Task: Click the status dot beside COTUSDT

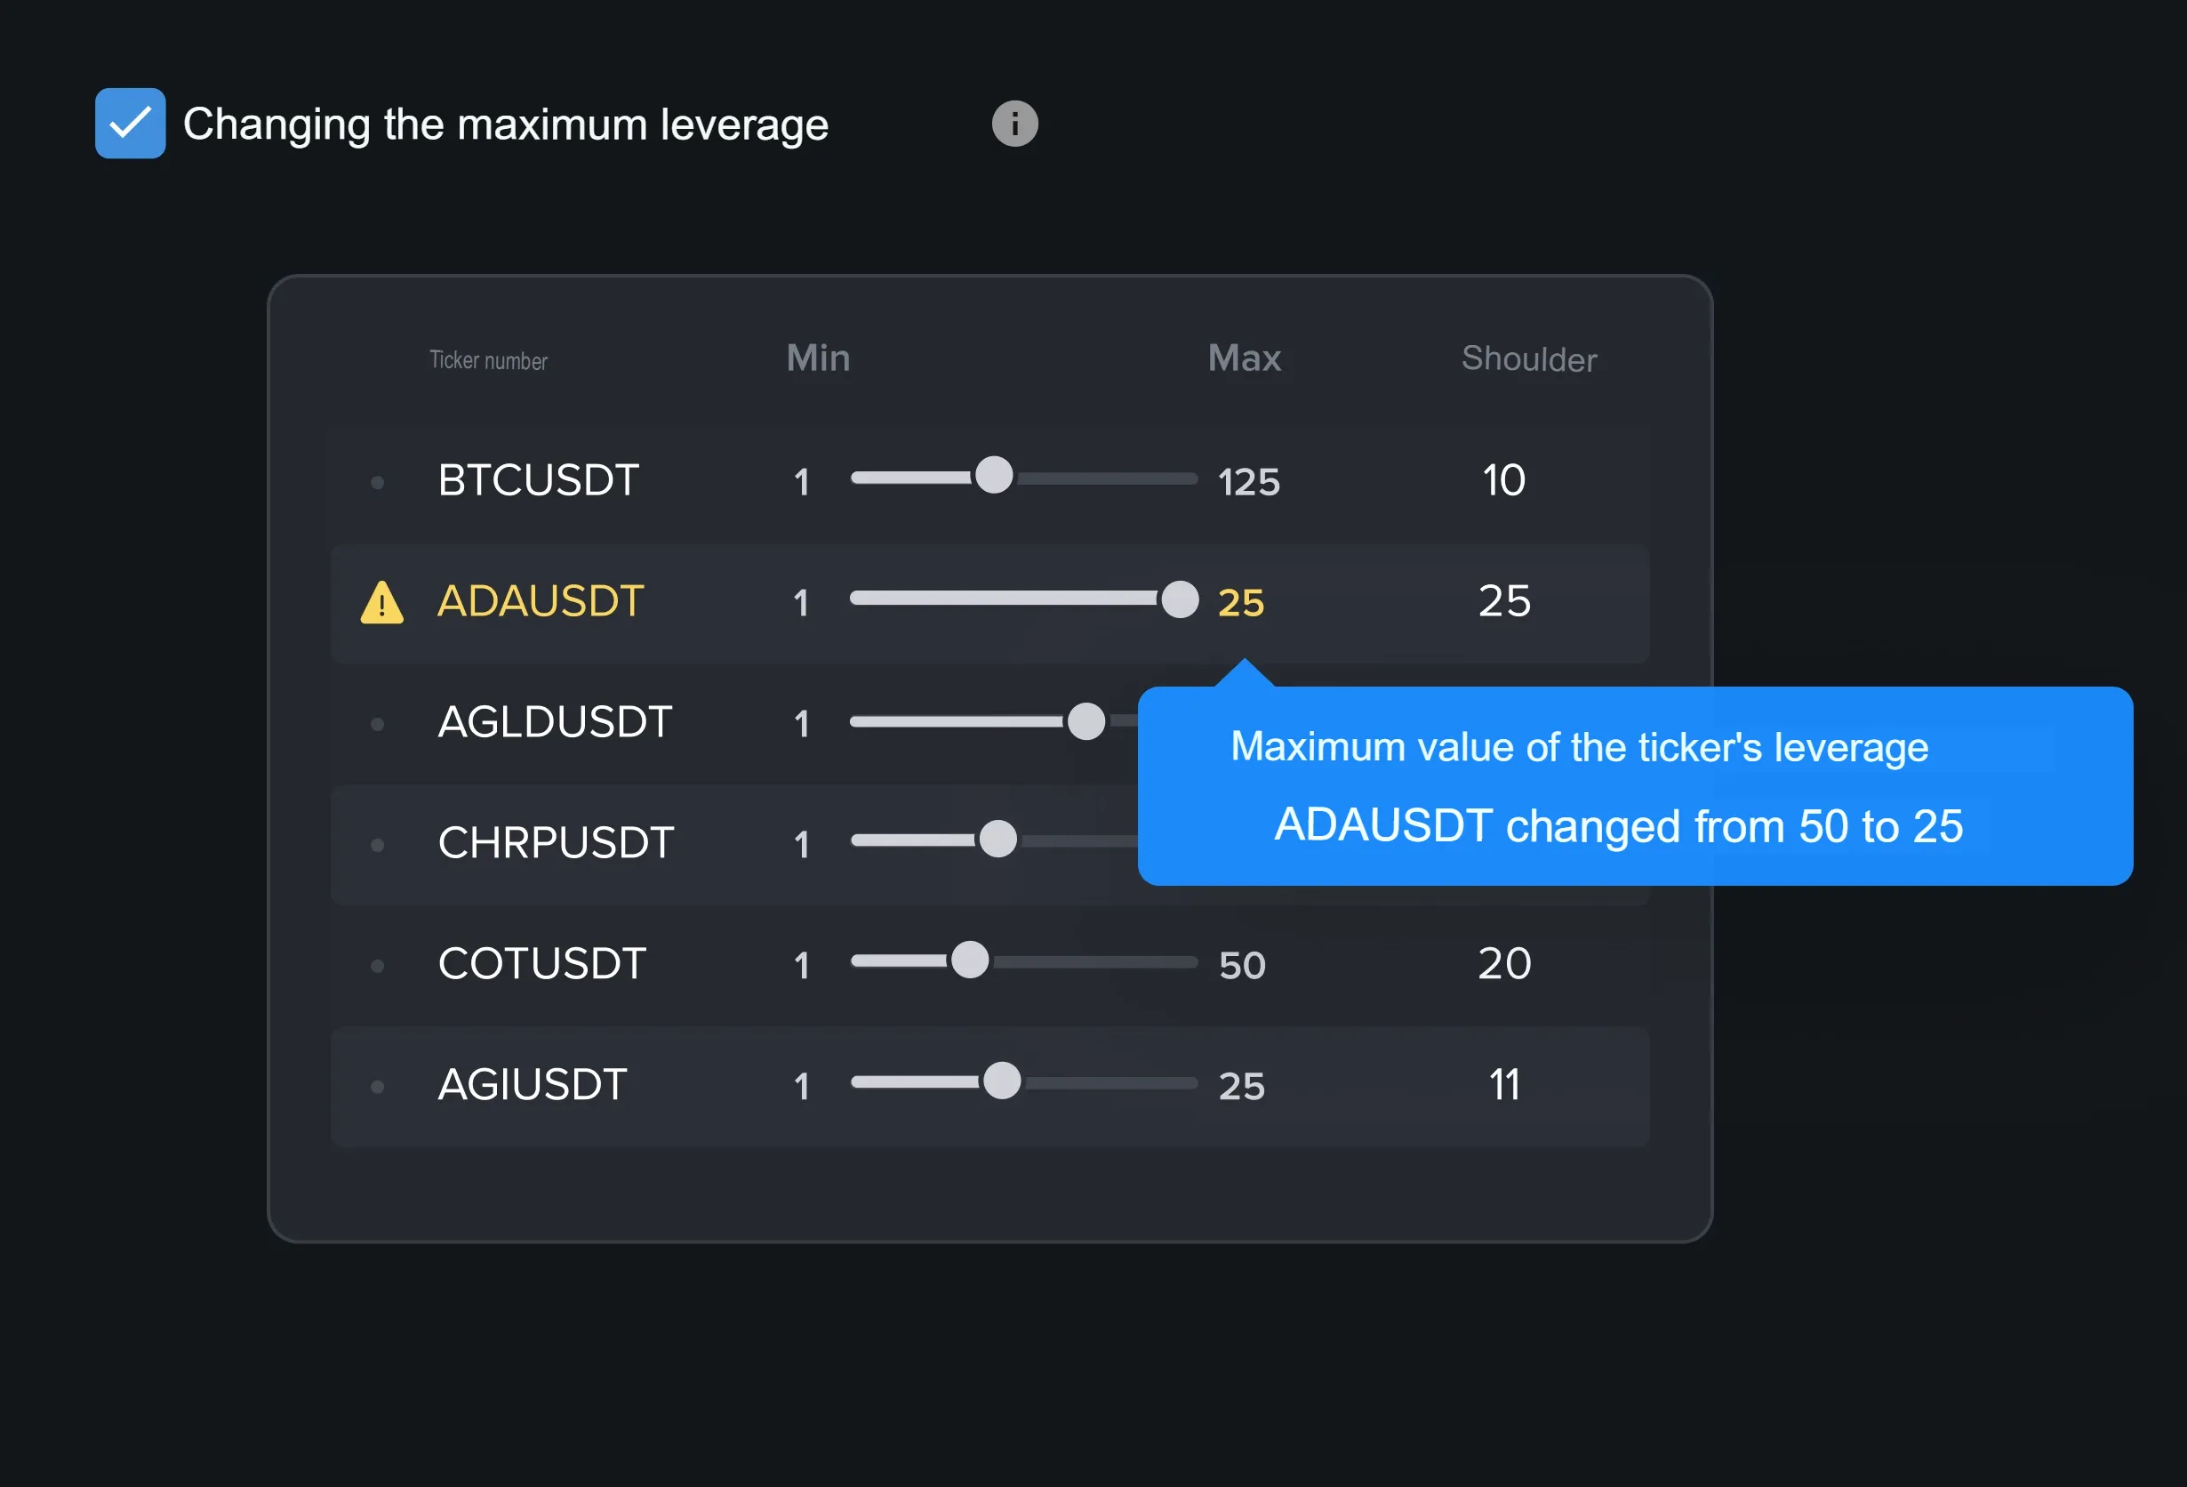Action: [x=377, y=965]
